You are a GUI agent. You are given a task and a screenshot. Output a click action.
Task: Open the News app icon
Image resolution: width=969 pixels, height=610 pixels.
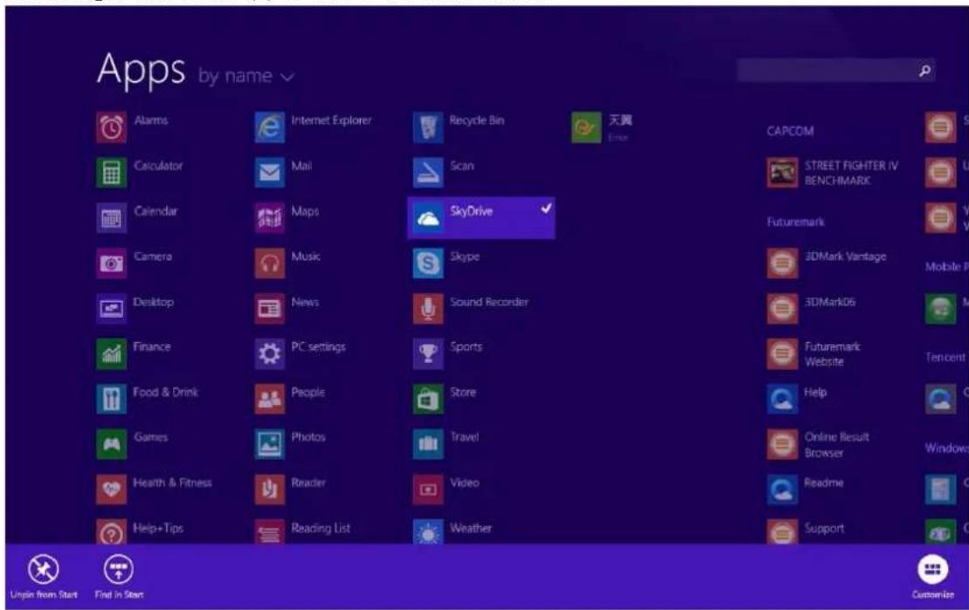[x=269, y=309]
